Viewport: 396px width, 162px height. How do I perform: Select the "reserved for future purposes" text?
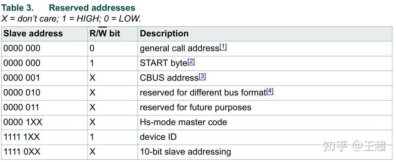196,107
